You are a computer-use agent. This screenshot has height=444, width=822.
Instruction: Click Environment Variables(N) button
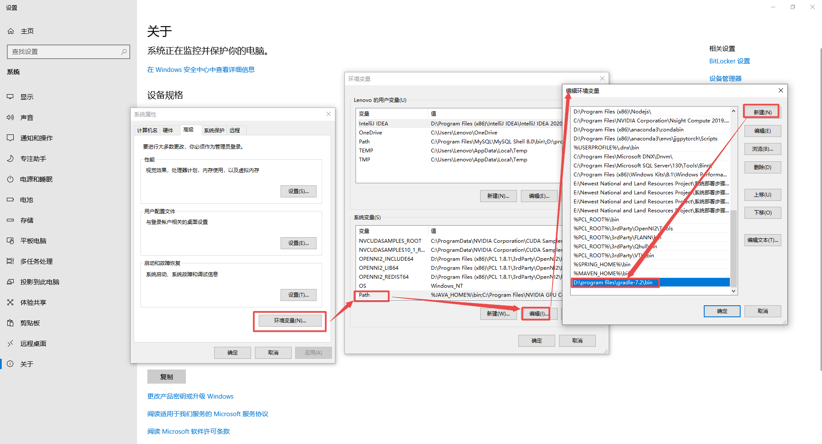(x=290, y=321)
